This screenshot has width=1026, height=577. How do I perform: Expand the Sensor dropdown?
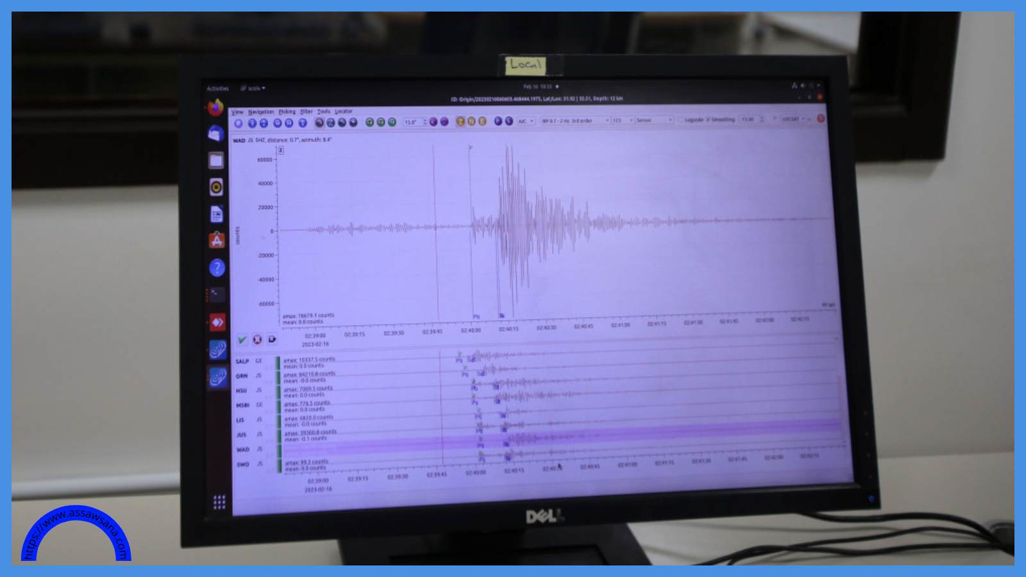(653, 120)
